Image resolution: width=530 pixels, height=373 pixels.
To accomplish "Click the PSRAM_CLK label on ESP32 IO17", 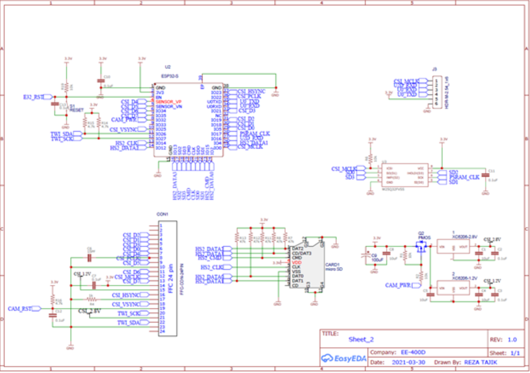I will pyautogui.click(x=255, y=134).
